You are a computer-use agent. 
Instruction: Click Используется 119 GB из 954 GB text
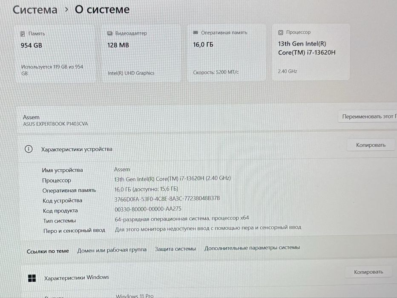click(52, 70)
